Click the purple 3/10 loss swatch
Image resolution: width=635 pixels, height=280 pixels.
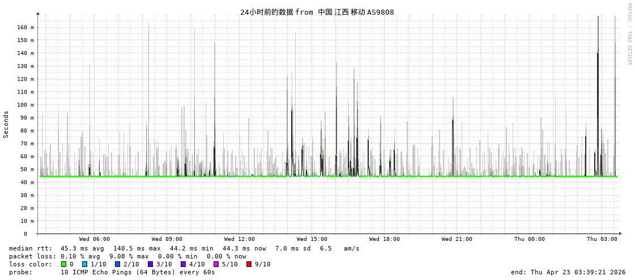tap(150, 264)
